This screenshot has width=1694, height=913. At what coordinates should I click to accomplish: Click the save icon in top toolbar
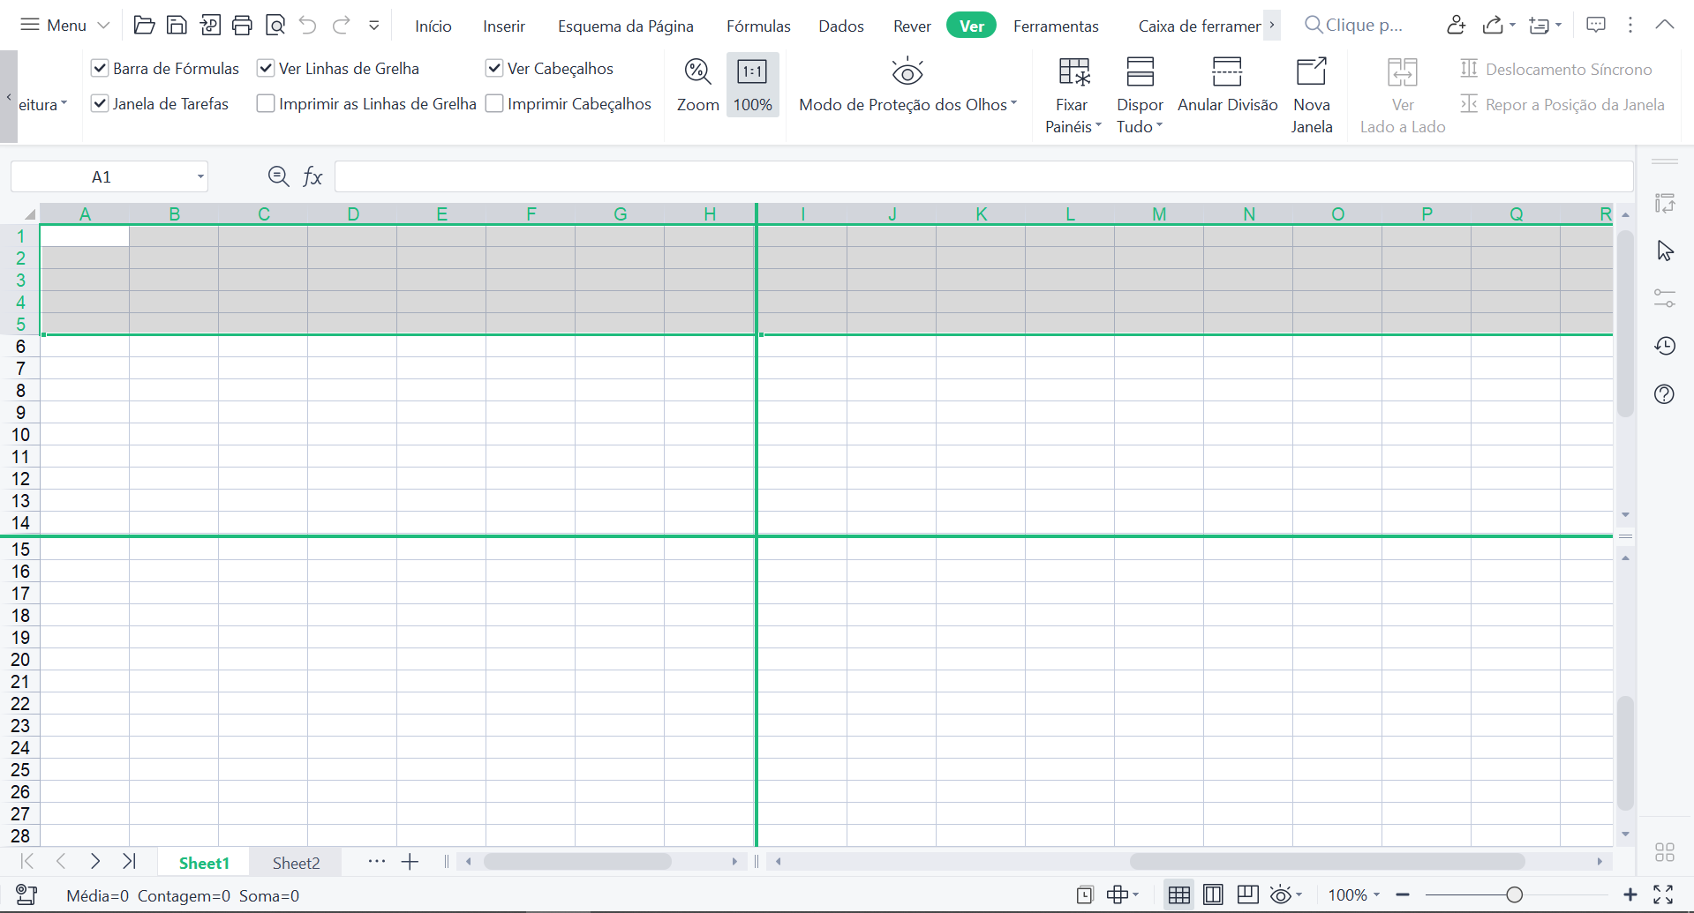tap(177, 26)
